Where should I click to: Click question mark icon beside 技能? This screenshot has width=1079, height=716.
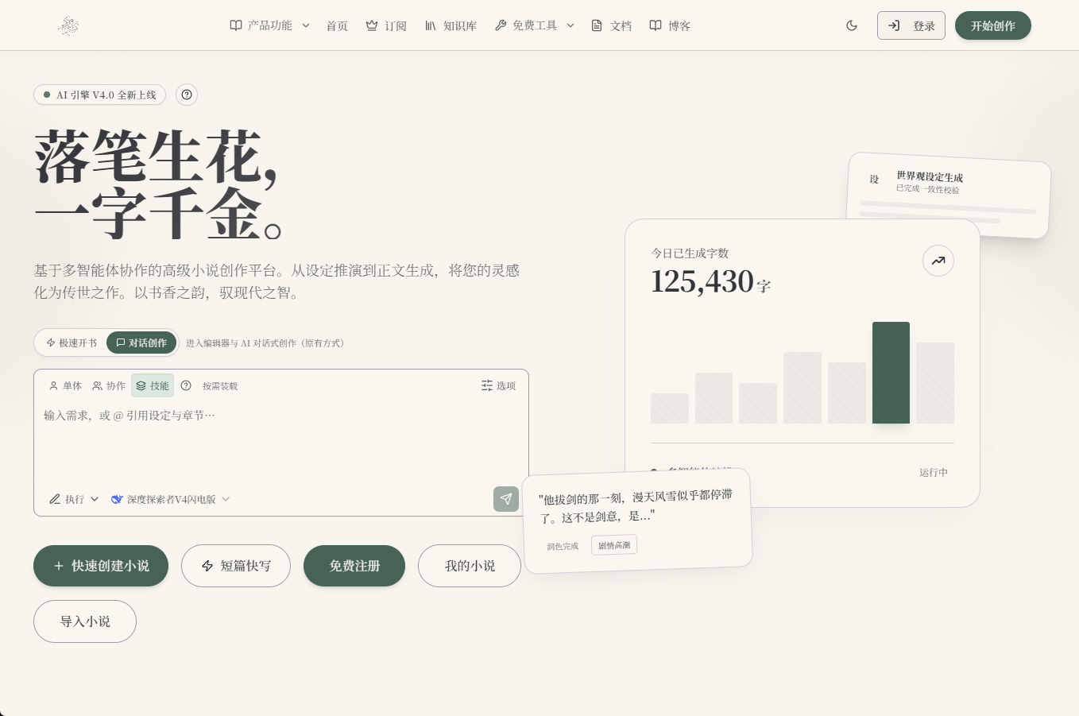click(186, 385)
